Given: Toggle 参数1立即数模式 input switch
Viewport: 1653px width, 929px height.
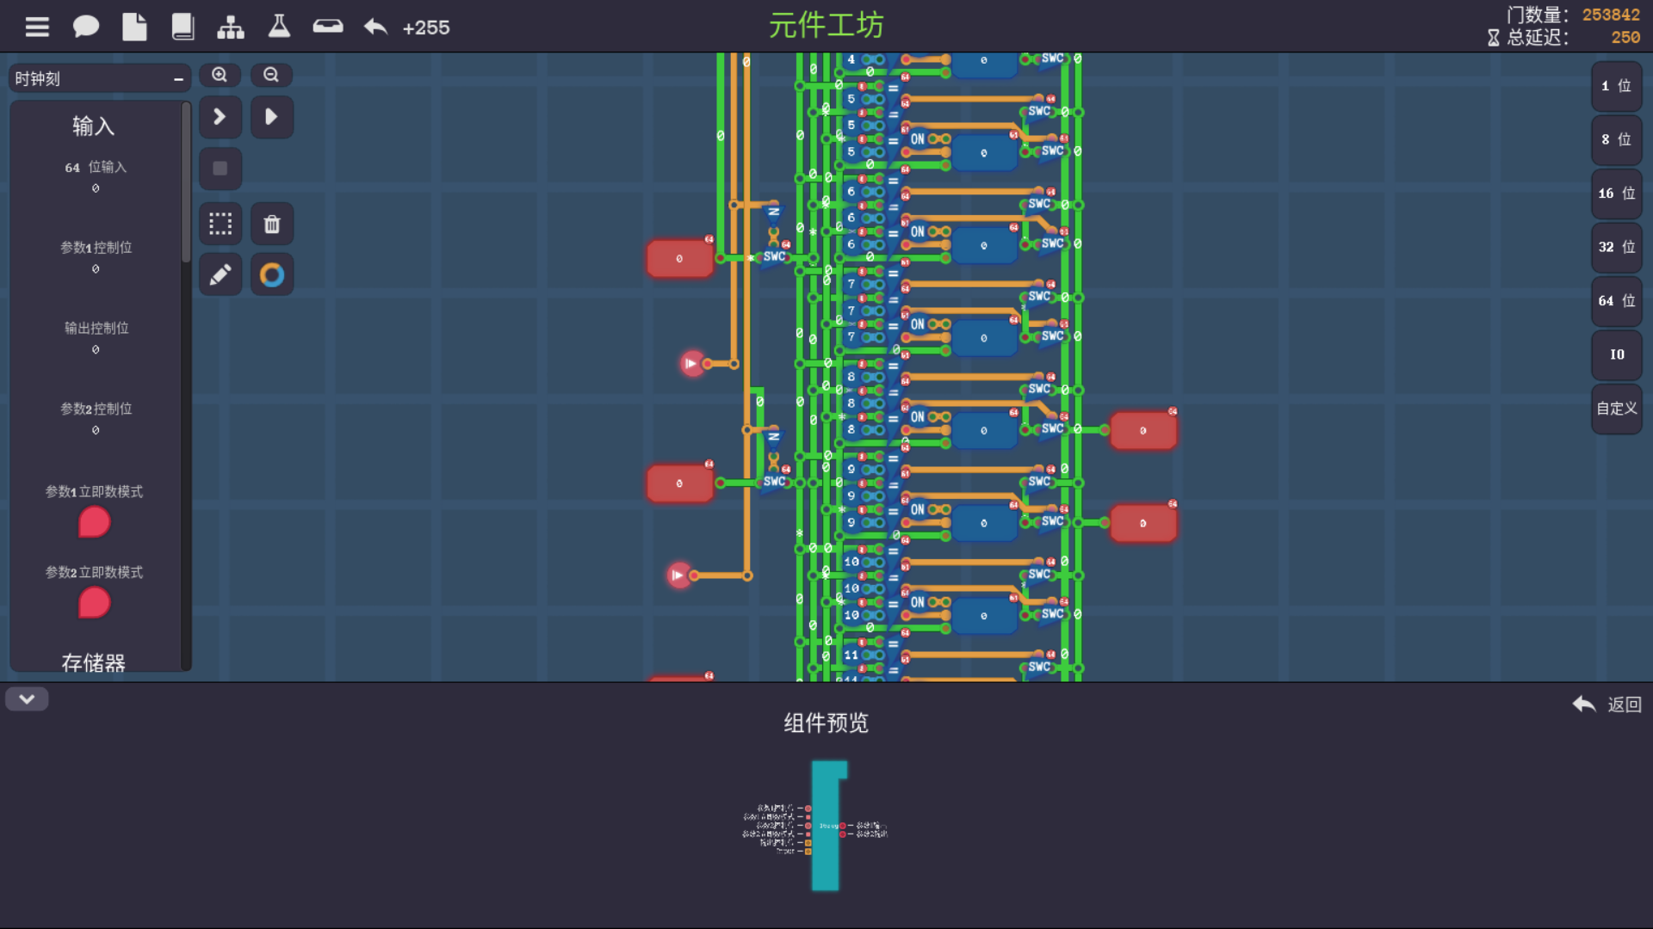Looking at the screenshot, I should [94, 522].
